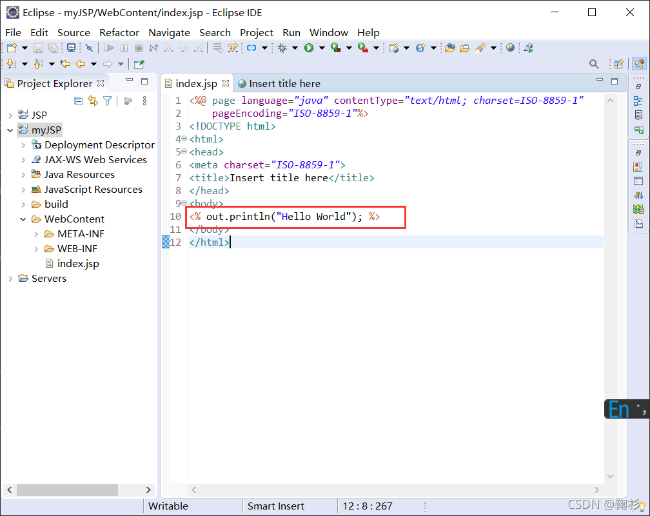Open the Navigate menu

click(x=169, y=32)
